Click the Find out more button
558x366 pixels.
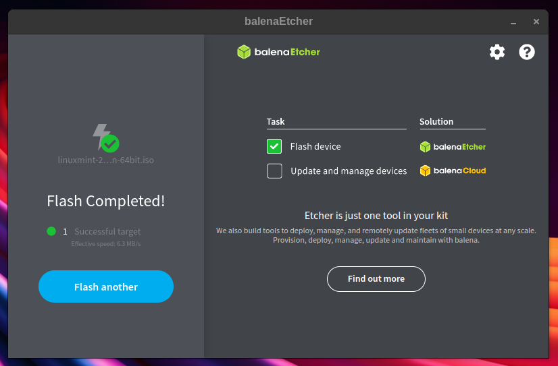point(376,279)
